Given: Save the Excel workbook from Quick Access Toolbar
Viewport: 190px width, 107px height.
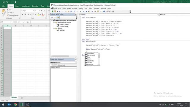Looking at the screenshot, I should click(x=3, y=2).
